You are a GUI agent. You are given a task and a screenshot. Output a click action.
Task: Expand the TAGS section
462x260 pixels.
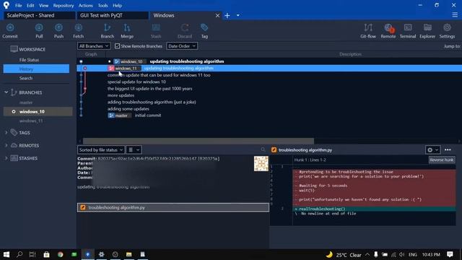tap(6, 133)
